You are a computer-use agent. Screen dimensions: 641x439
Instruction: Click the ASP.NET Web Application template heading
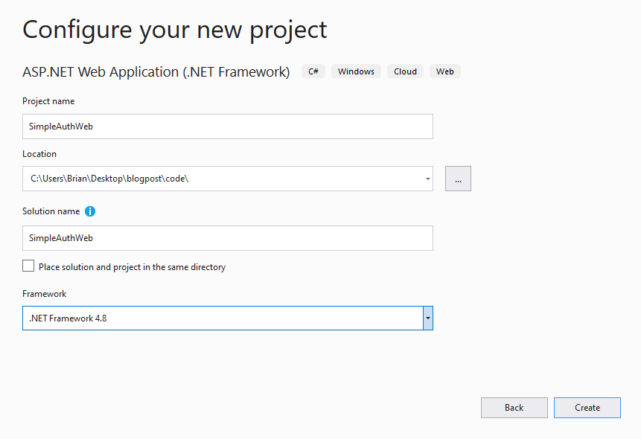[x=156, y=72]
